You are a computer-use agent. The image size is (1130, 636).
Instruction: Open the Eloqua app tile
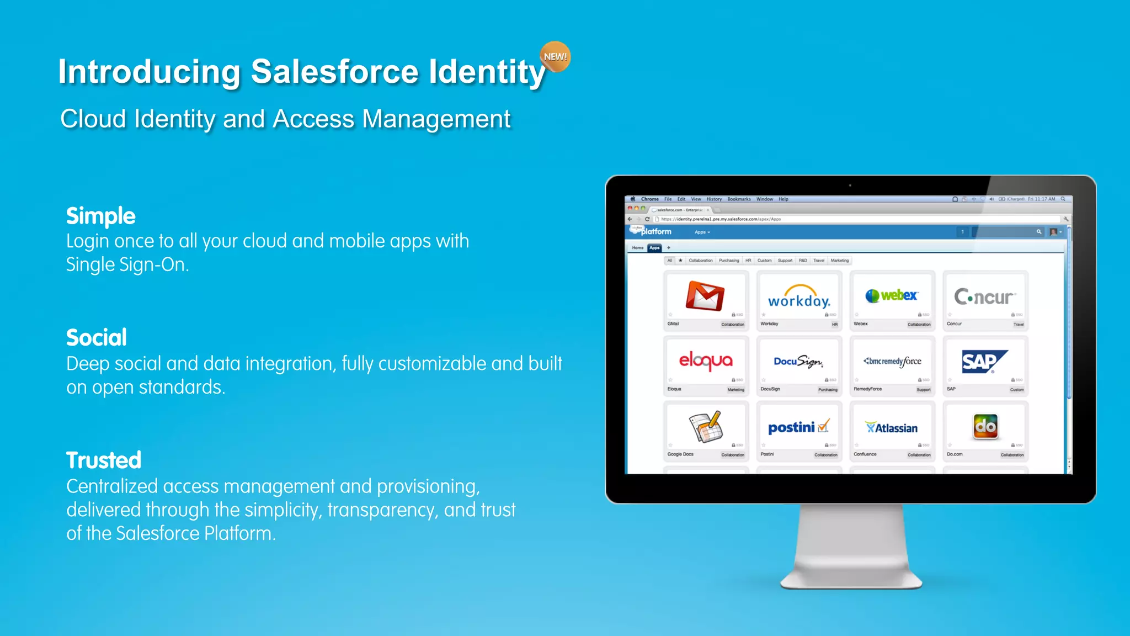(x=706, y=366)
